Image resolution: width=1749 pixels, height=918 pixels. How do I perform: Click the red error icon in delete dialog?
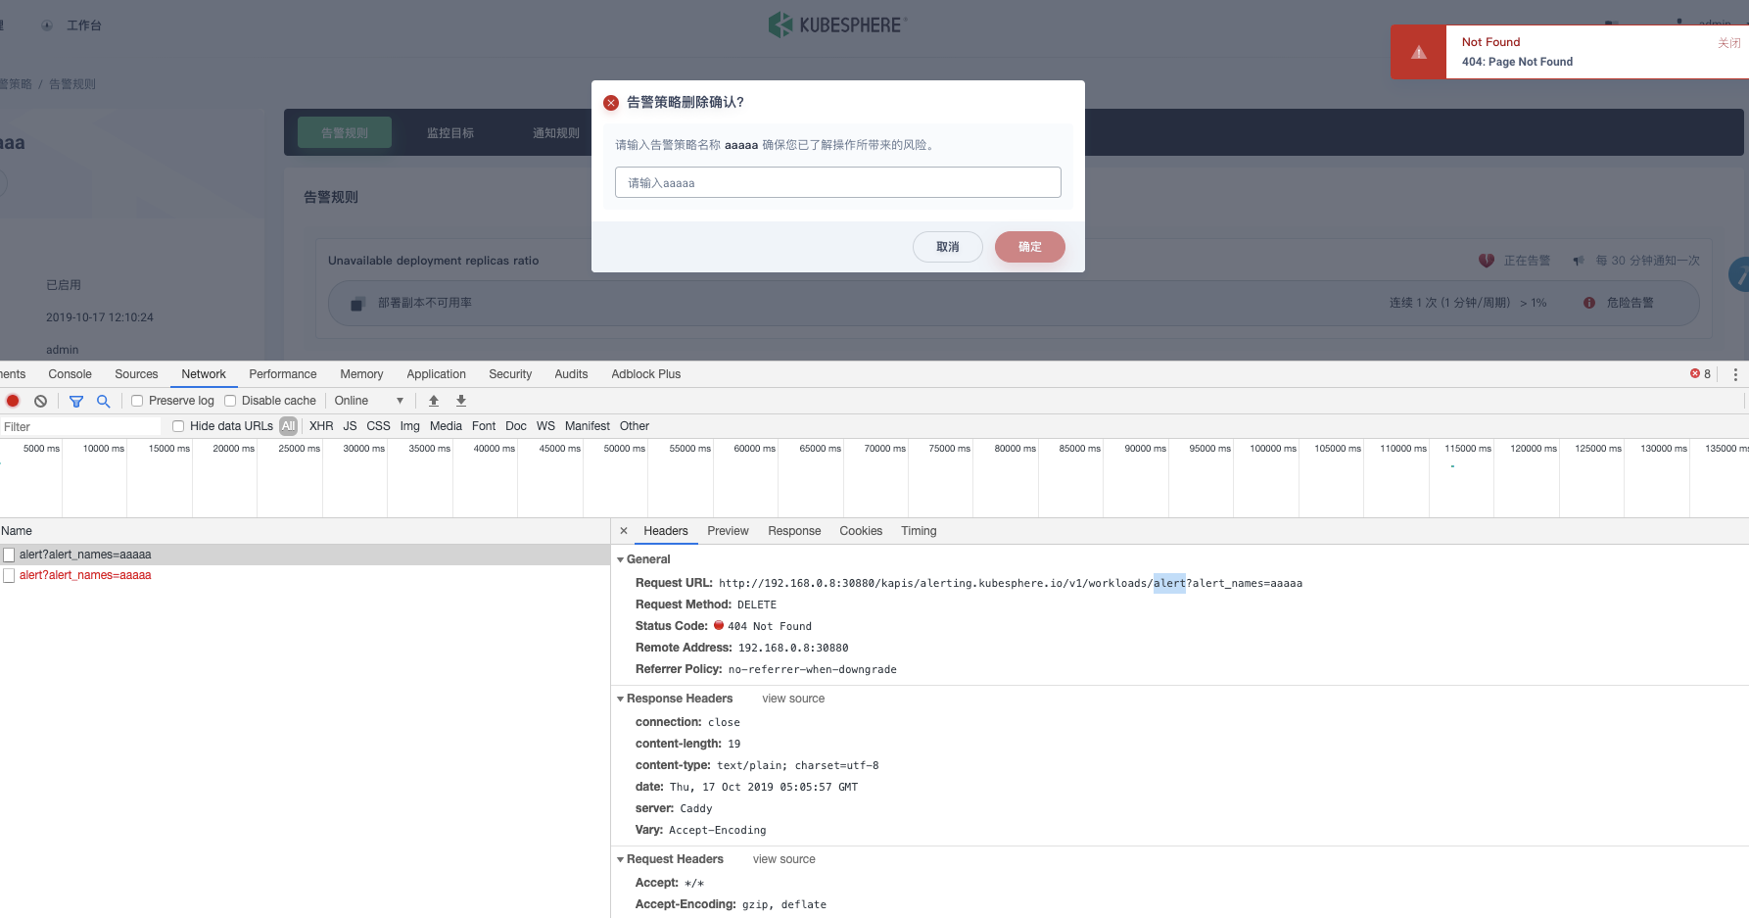click(611, 103)
